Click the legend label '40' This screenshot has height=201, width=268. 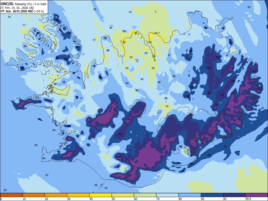[x=91, y=199]
